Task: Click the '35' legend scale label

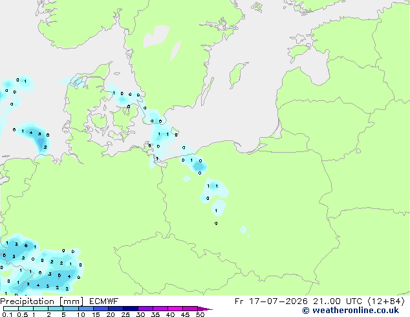Action: [155, 314]
